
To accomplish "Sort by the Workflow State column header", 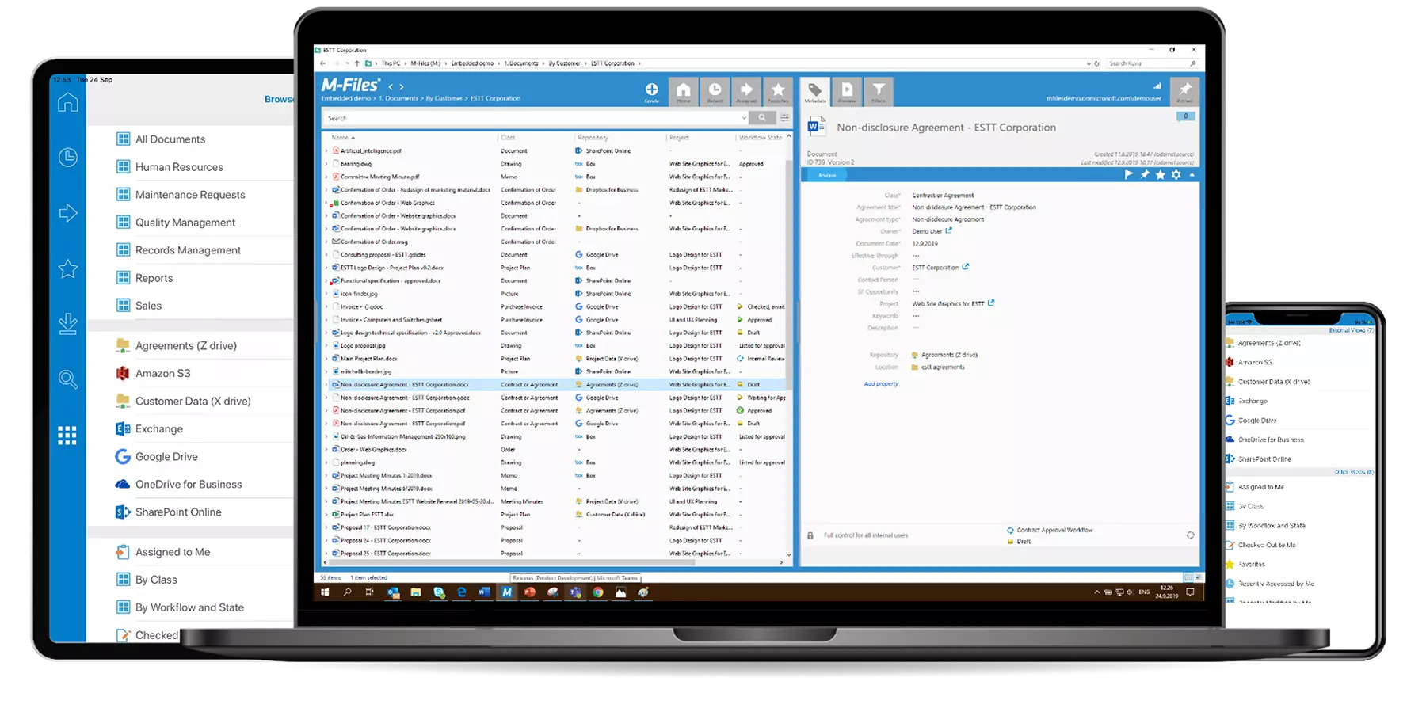I will [760, 138].
